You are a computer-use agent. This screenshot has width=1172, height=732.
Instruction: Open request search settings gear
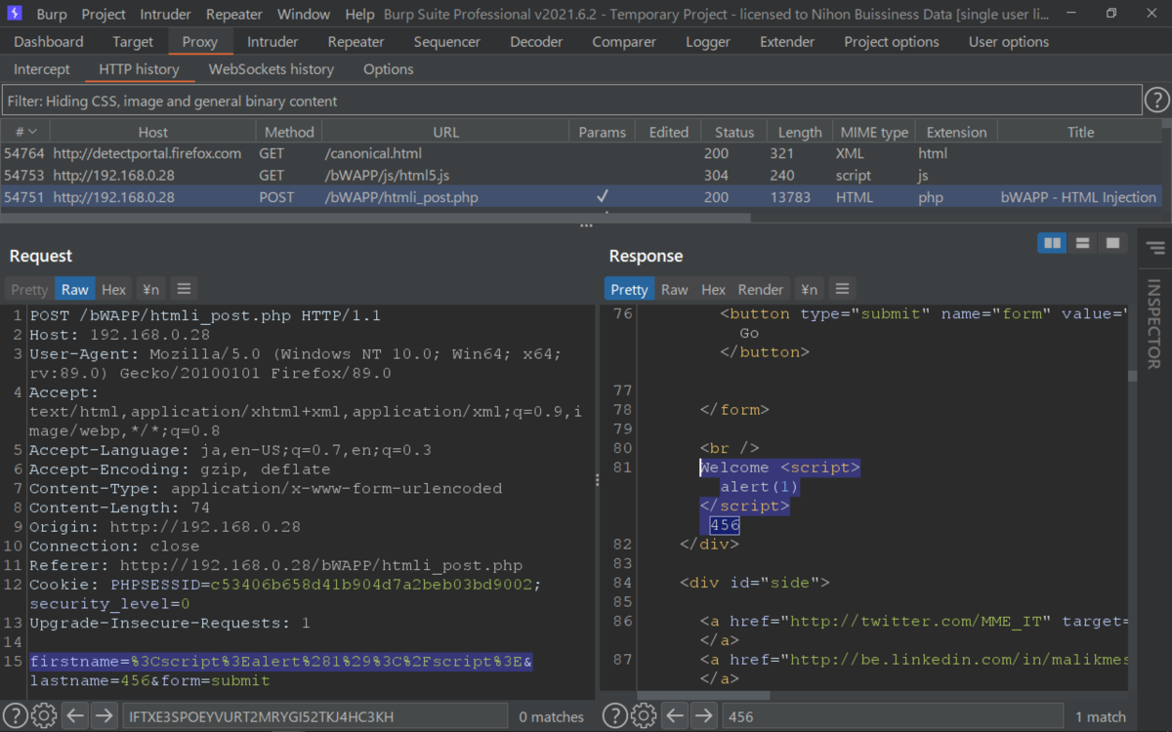tap(43, 715)
